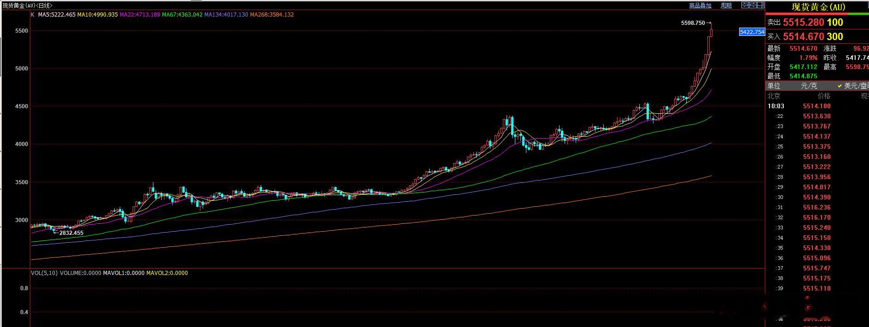The width and height of the screenshot is (869, 327).
Task: Click the panel layout toggle icon
Action: tap(761, 5)
